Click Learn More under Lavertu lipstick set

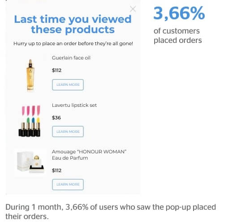click(68, 131)
